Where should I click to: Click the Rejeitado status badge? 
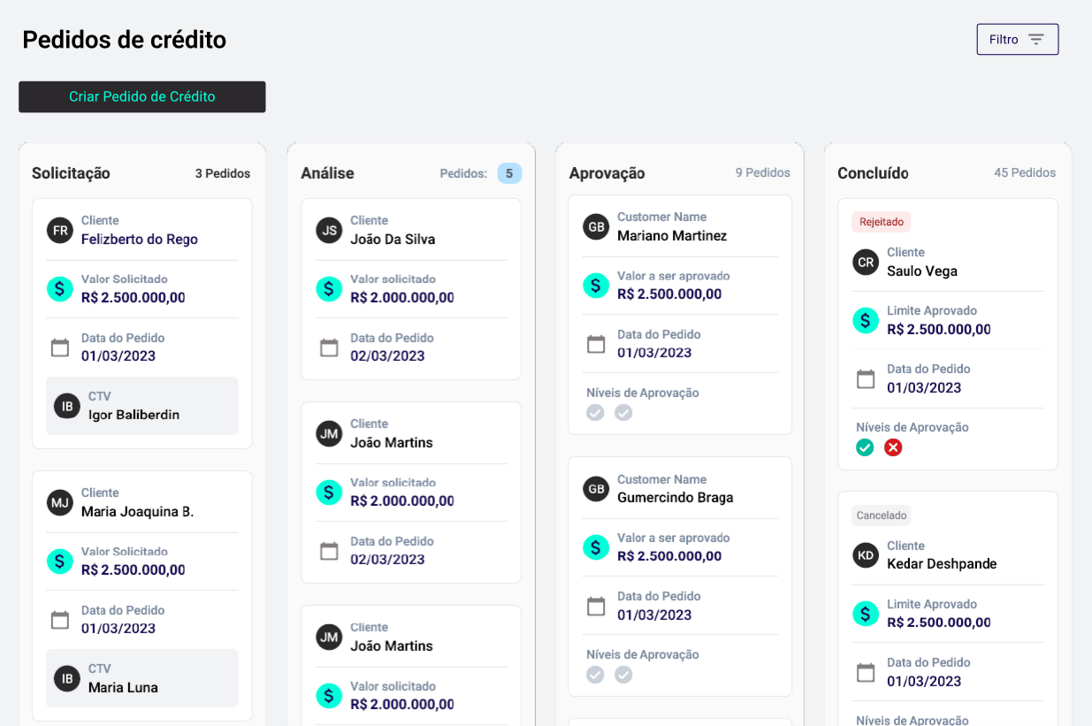point(881,222)
